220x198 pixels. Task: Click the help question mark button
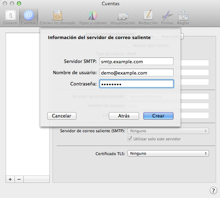click(x=213, y=190)
